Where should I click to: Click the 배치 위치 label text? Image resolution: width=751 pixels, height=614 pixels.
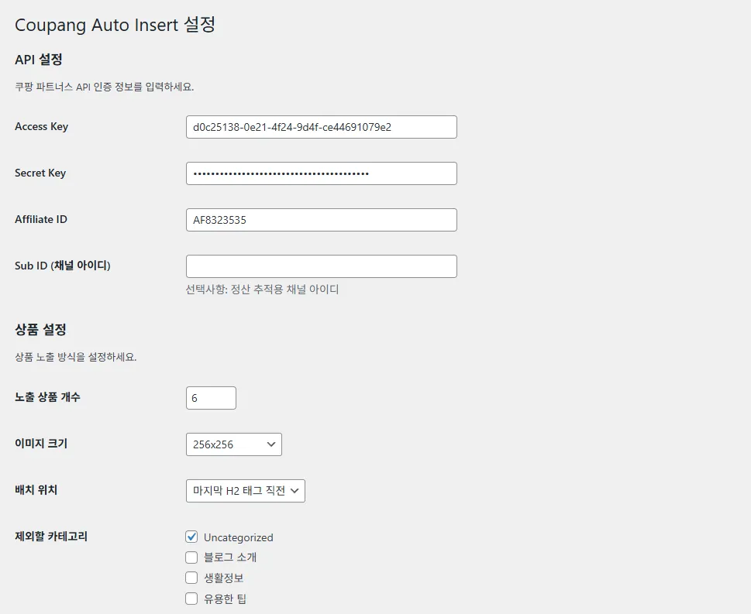coord(36,490)
